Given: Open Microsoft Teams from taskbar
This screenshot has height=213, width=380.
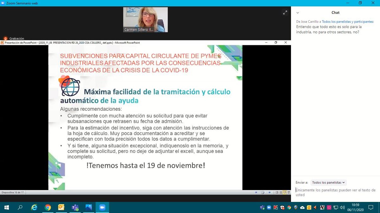Looking at the screenshot, I should pyautogui.click(x=75, y=207).
